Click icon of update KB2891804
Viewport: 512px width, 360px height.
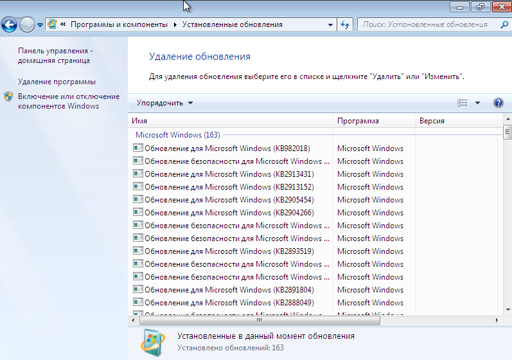tap(138, 289)
